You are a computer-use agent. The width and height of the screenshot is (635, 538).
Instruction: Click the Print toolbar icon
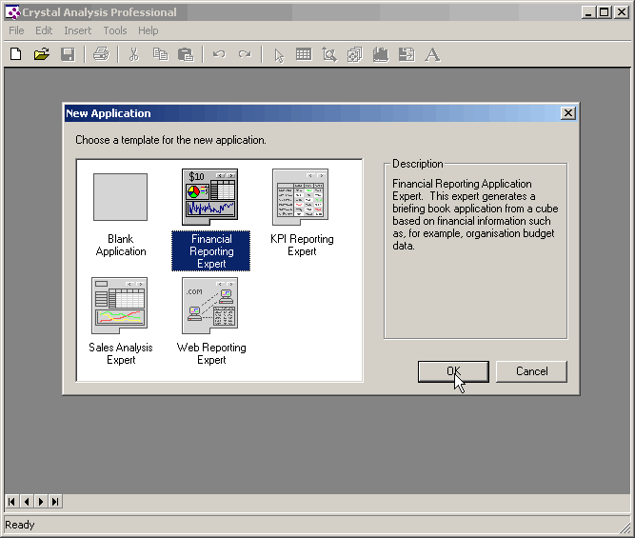(101, 54)
